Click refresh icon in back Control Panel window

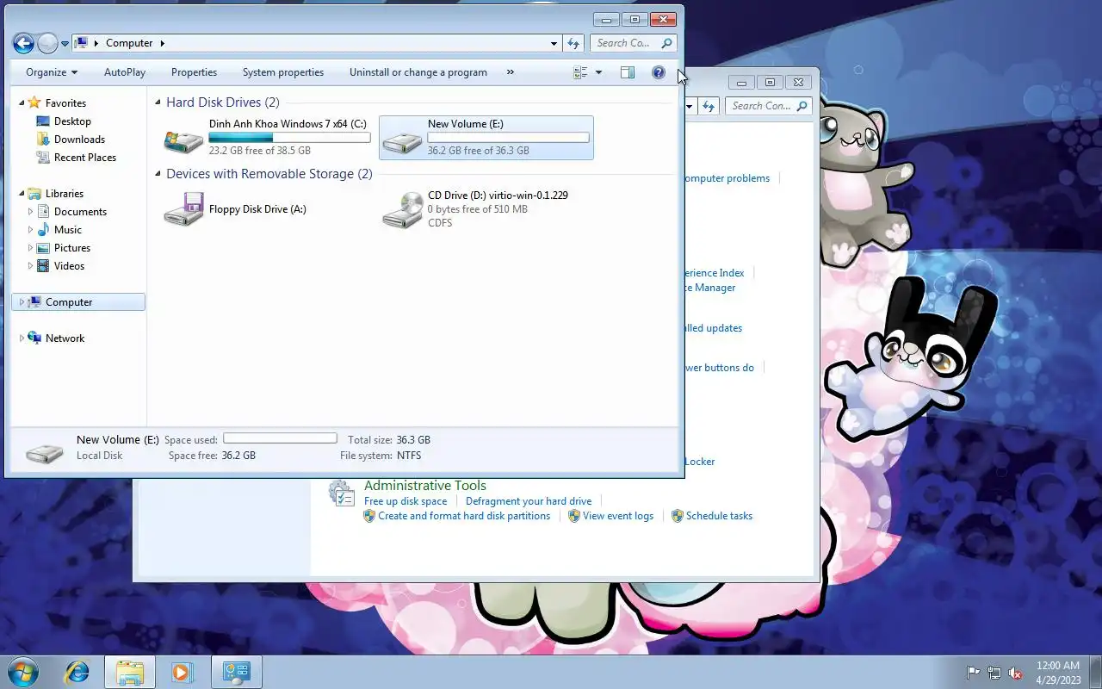click(x=709, y=106)
